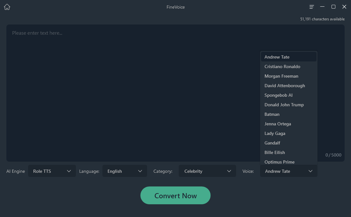Screen dimensions: 351x217
Task: Select Cristiano Ronaldo voice
Action: click(288, 66)
